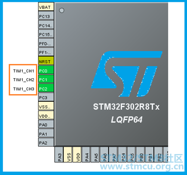Select the green PC1 pin
This screenshot has height=175, width=187.
point(46,79)
